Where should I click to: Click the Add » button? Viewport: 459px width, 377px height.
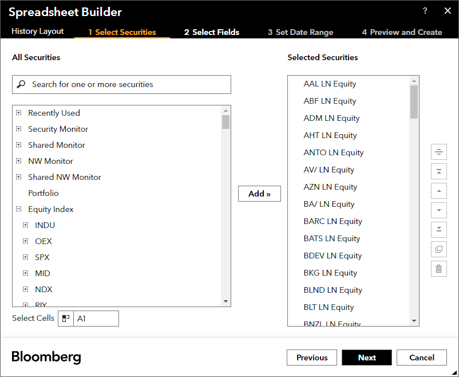259,194
